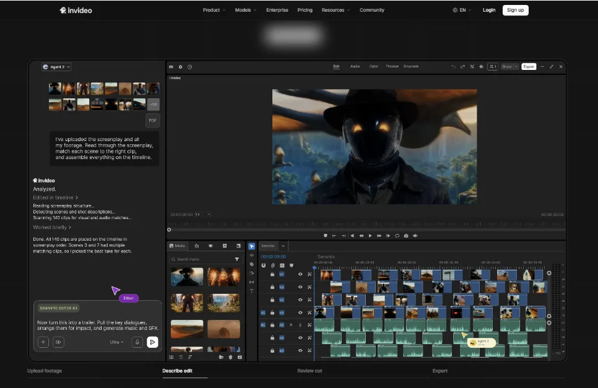Screen dimensions: 598x388
Task: Filter the media search results
Action: tap(237, 259)
